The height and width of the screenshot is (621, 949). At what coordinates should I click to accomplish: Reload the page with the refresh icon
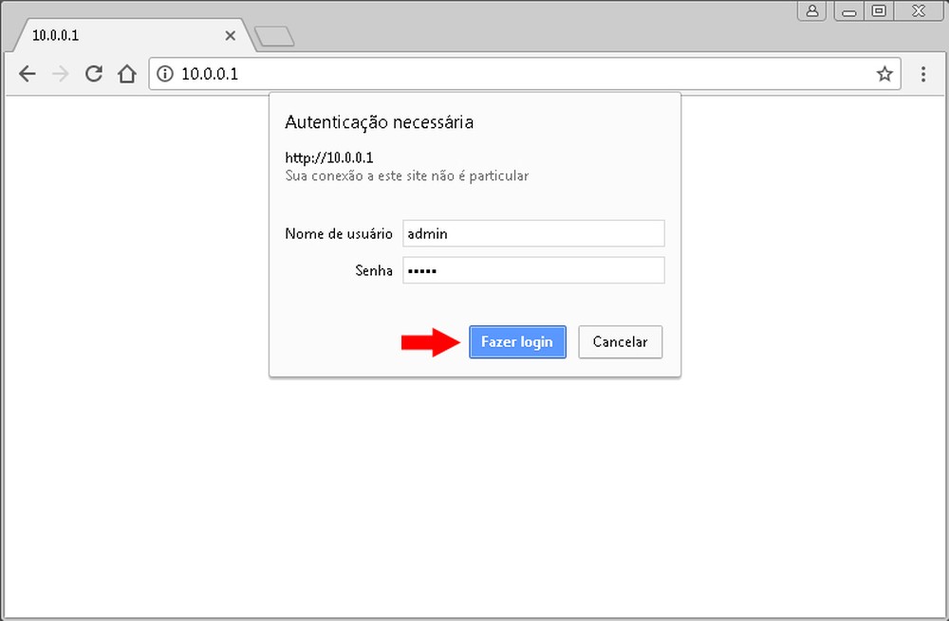pyautogui.click(x=93, y=74)
